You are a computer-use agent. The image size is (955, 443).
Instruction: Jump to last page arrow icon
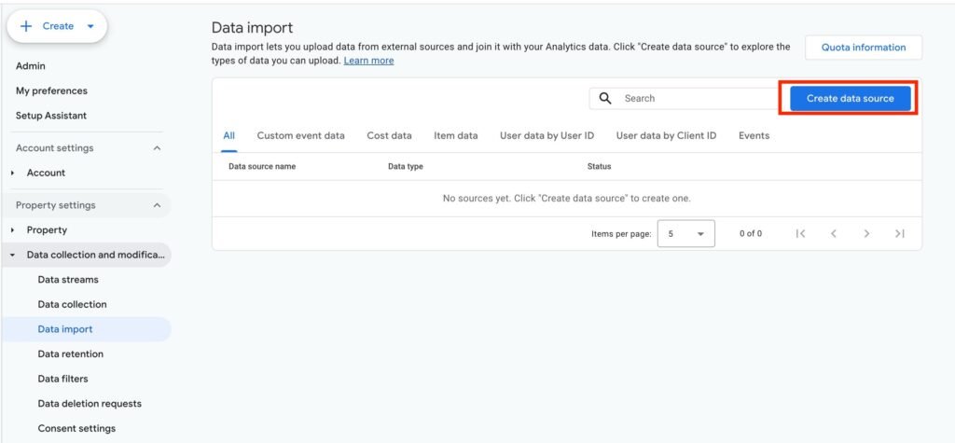click(x=899, y=233)
